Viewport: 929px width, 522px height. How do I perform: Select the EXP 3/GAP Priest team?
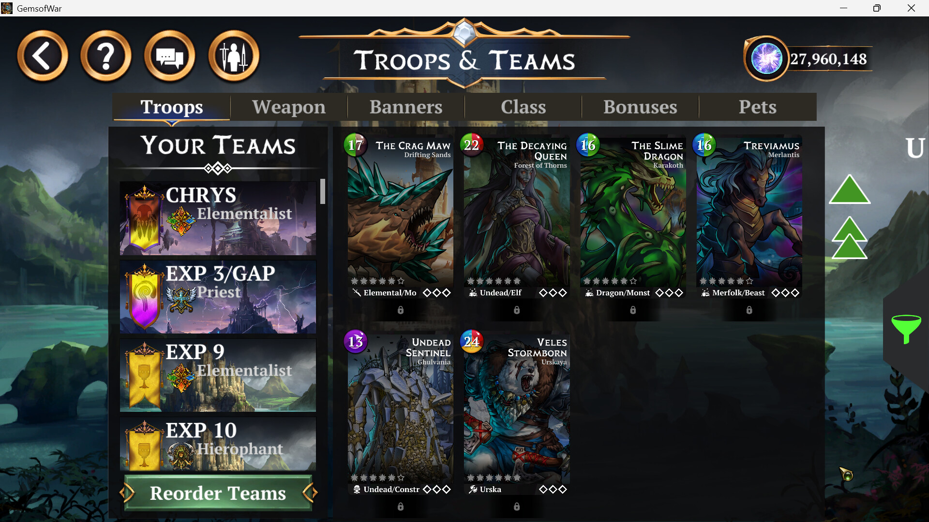click(x=218, y=297)
